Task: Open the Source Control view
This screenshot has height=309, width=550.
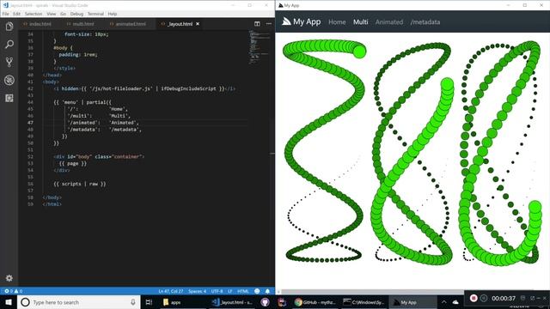Action: (x=9, y=62)
